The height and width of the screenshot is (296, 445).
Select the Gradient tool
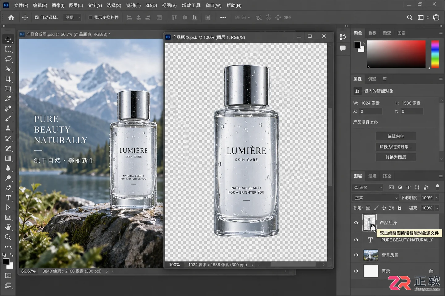point(8,158)
